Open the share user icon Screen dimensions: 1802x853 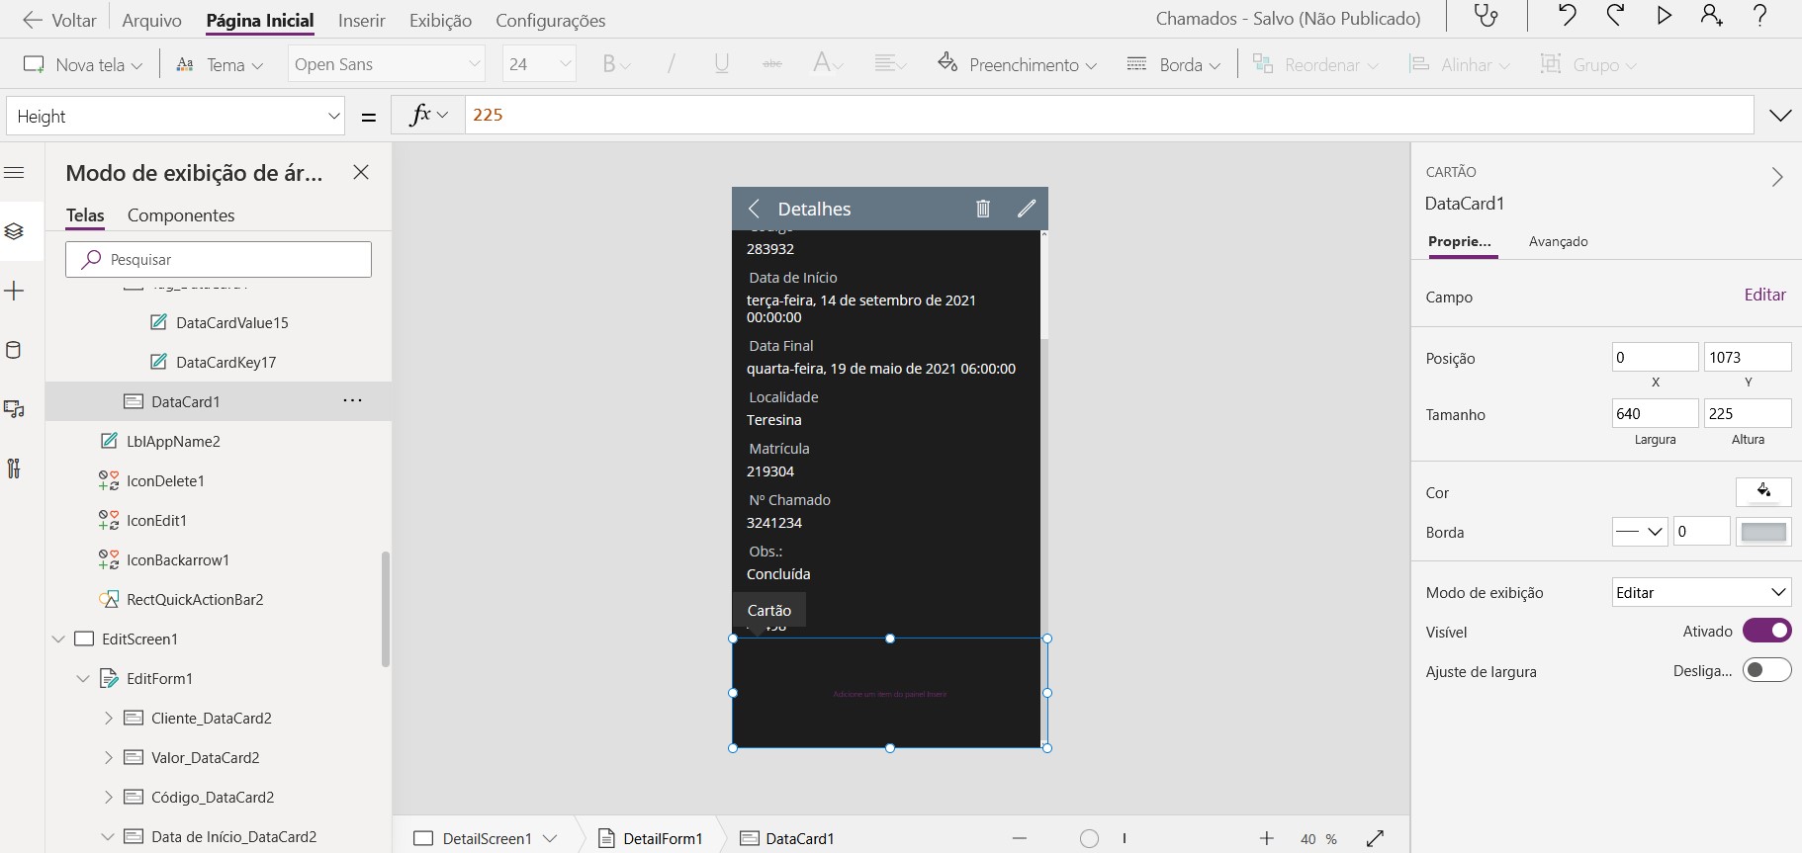(x=1712, y=15)
